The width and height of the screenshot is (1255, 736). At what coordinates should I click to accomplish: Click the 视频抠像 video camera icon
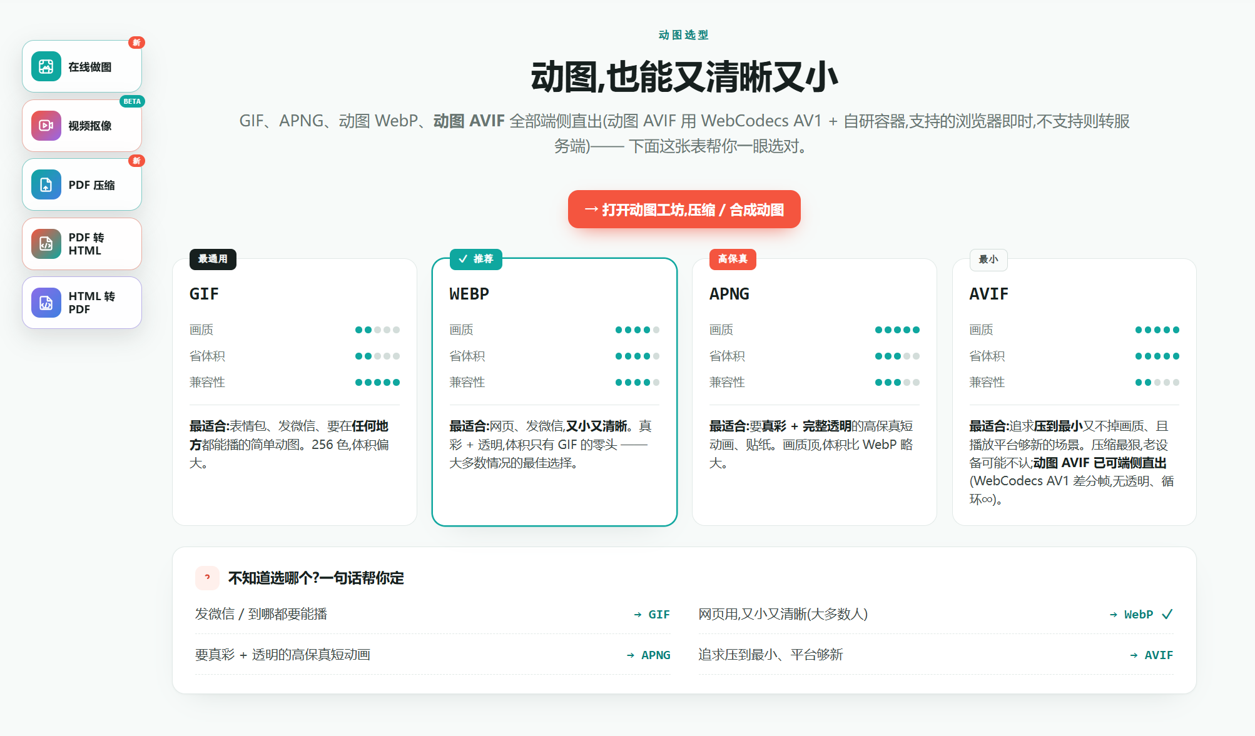[46, 126]
